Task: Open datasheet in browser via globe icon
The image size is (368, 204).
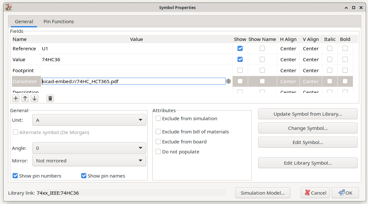Action: coord(228,82)
